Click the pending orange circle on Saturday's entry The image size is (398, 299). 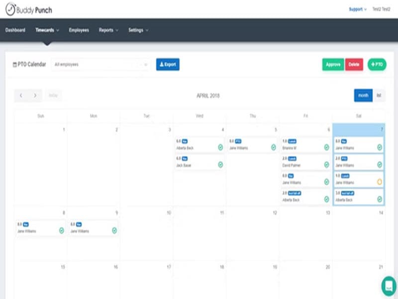tap(380, 182)
